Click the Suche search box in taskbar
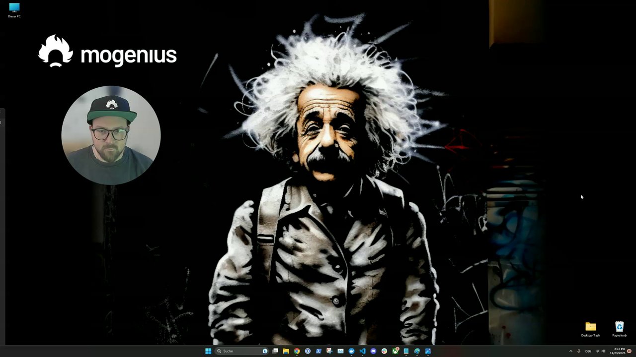636x357 pixels. pos(241,351)
